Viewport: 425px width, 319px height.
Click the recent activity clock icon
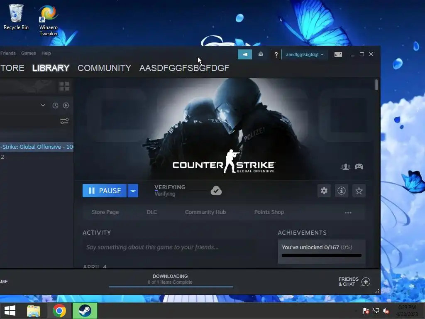55,106
